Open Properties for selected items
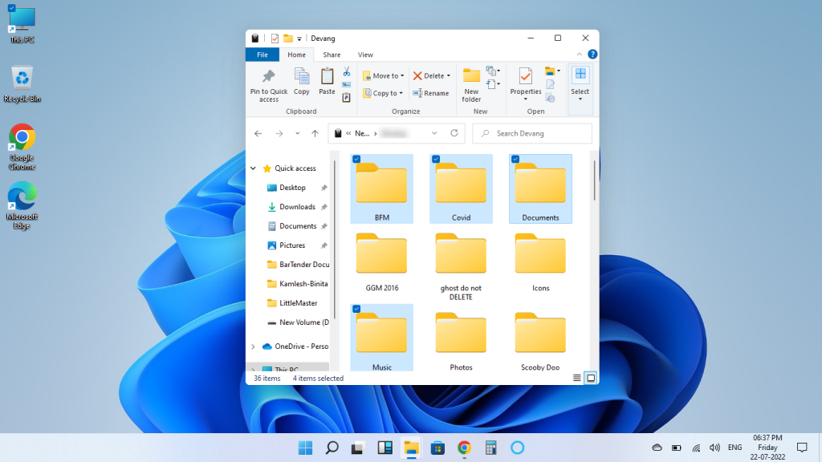This screenshot has height=462, width=822. [x=525, y=83]
